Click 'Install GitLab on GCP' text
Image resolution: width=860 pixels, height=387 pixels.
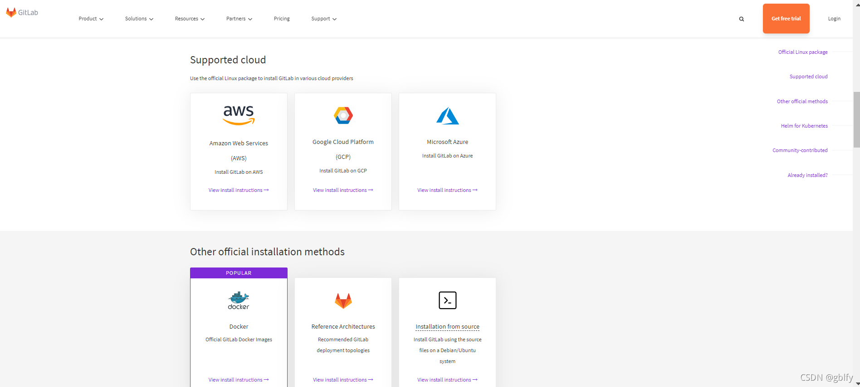click(x=343, y=171)
